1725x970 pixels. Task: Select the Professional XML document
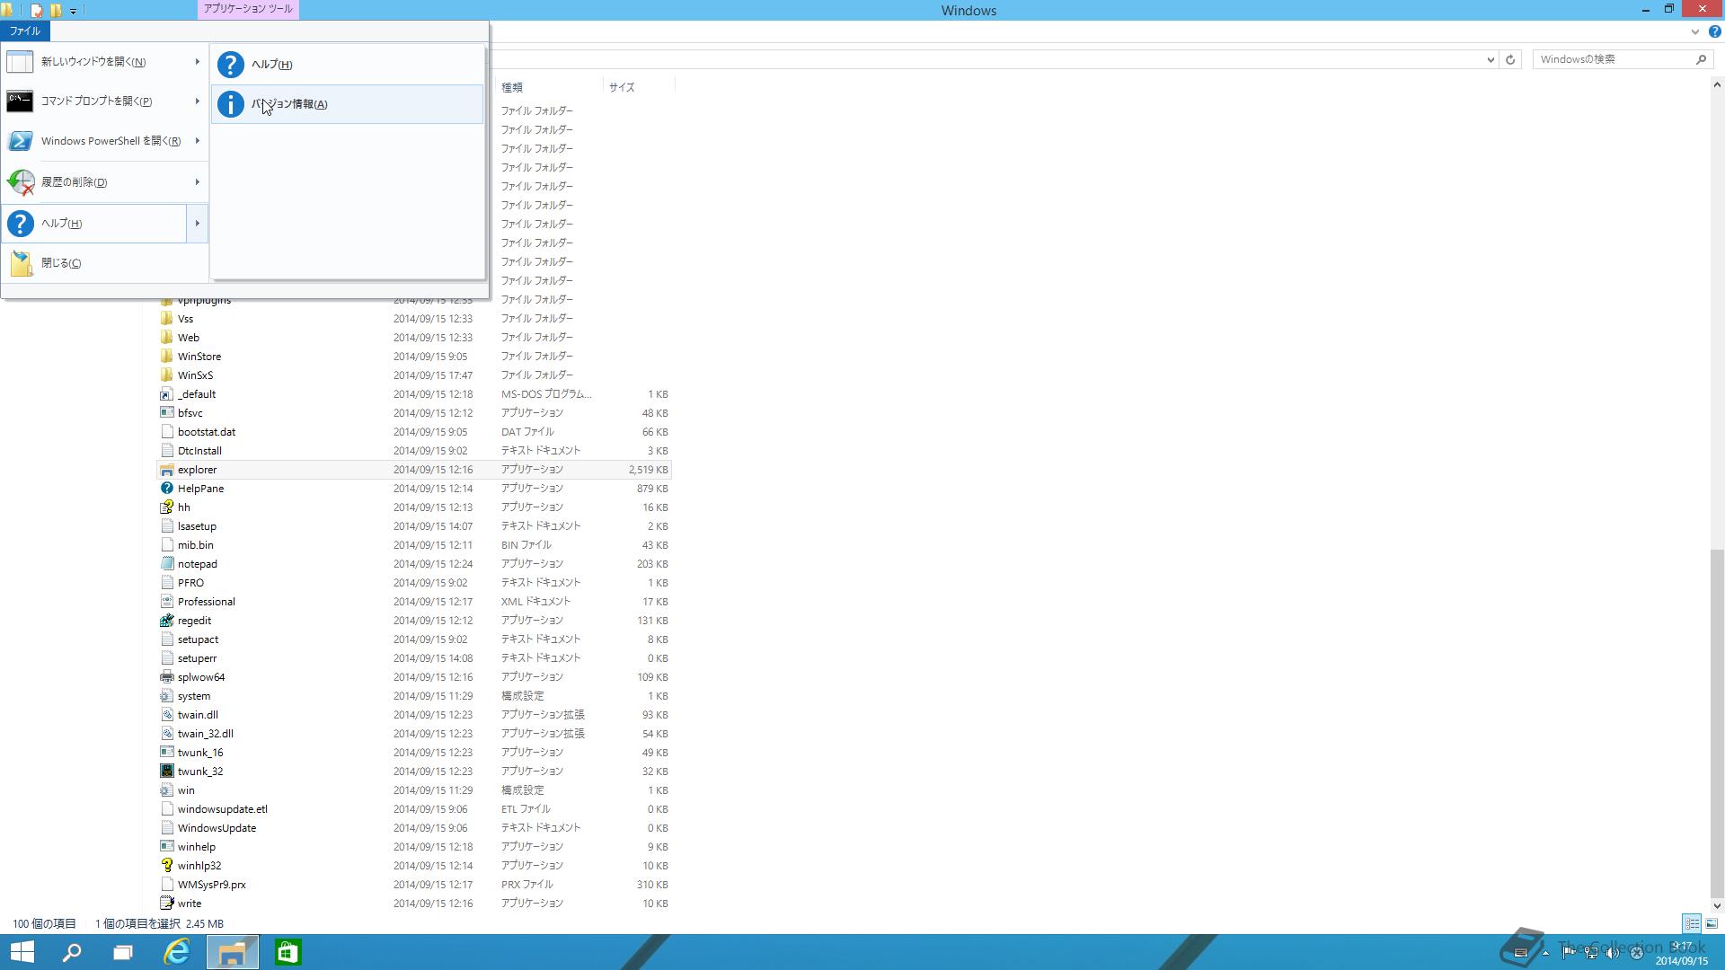414,602
